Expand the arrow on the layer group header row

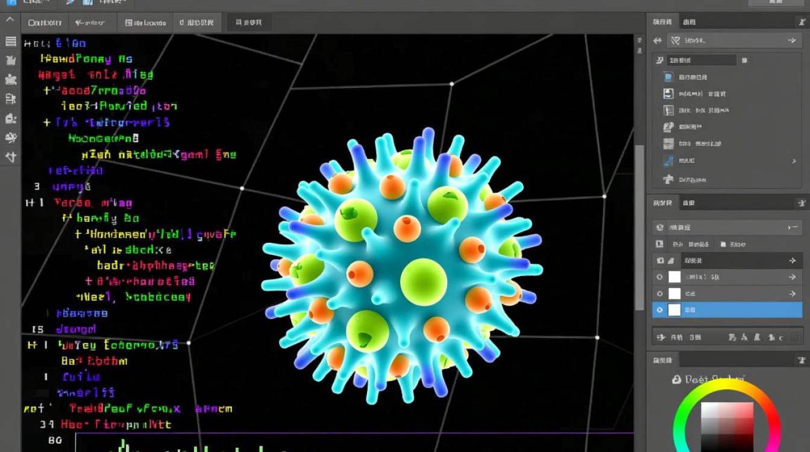793,260
